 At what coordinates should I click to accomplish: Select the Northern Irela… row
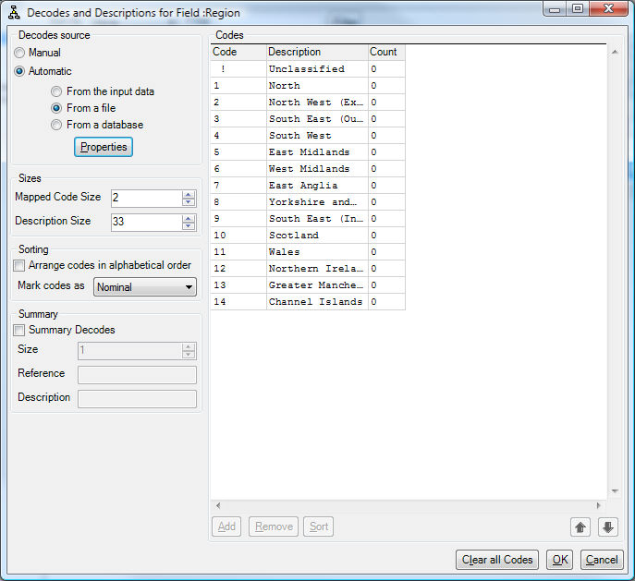click(x=308, y=268)
